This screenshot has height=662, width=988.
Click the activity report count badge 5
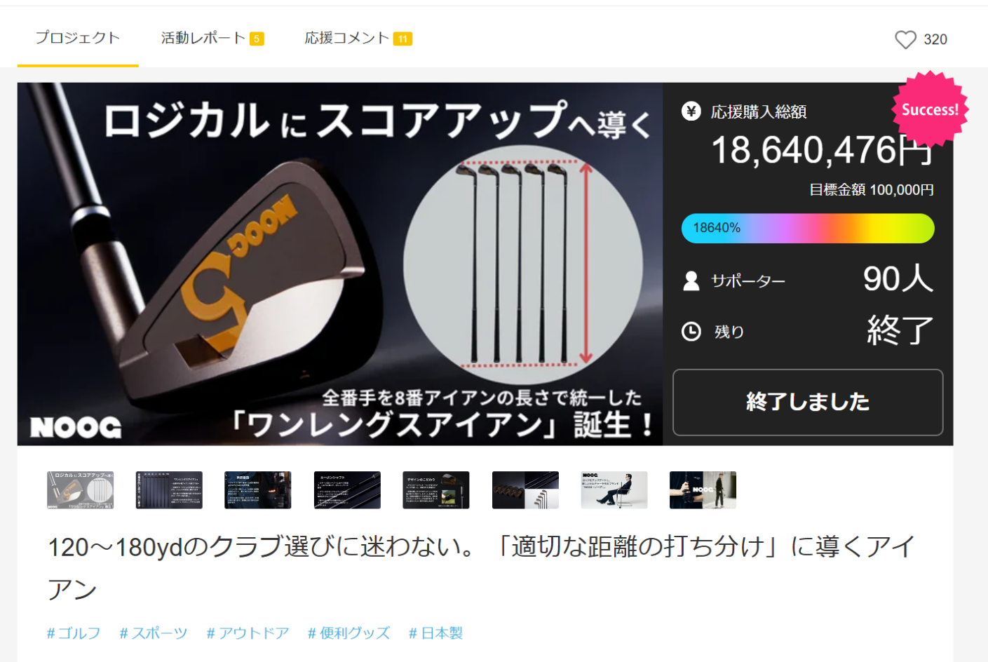[257, 39]
